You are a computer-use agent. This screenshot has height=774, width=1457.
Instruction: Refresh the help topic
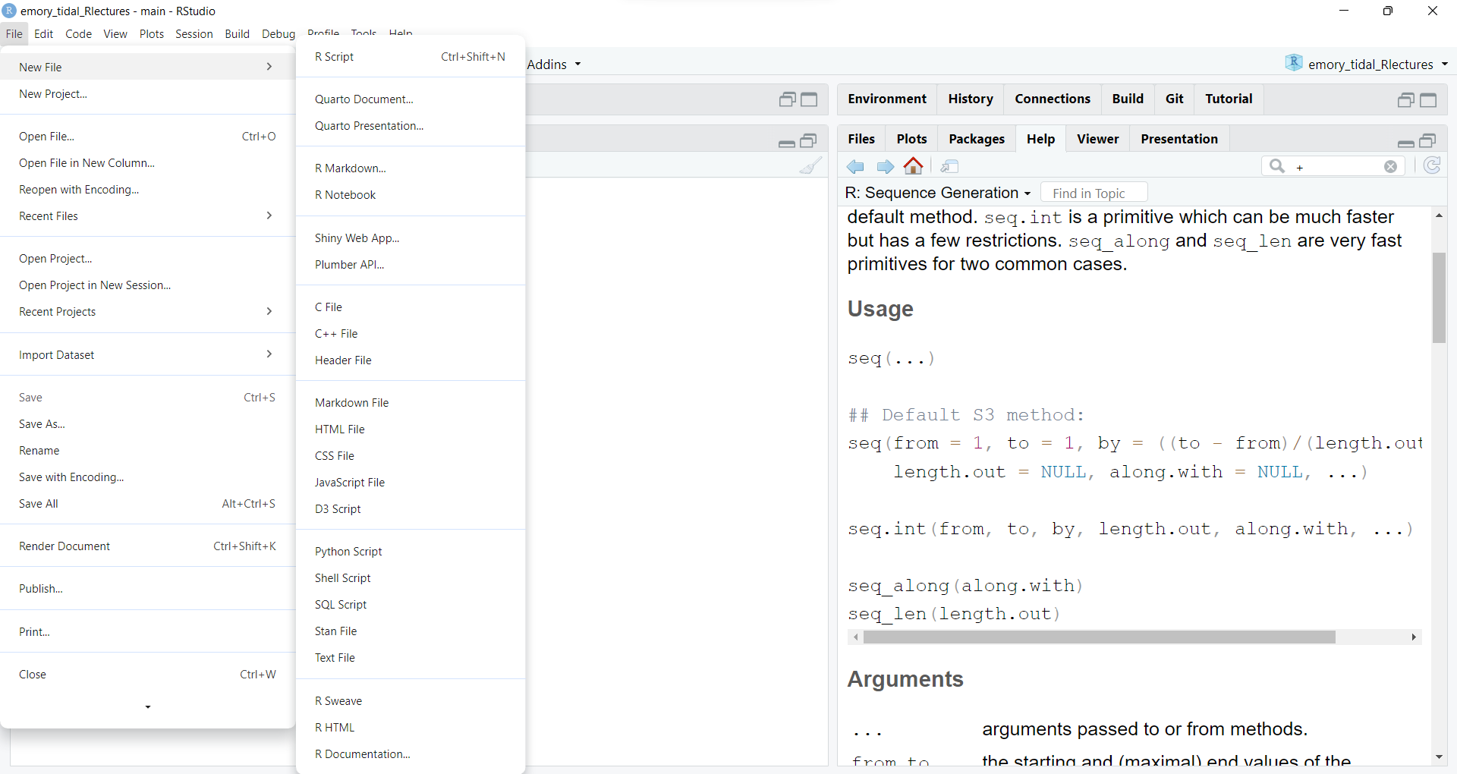[x=1431, y=166]
